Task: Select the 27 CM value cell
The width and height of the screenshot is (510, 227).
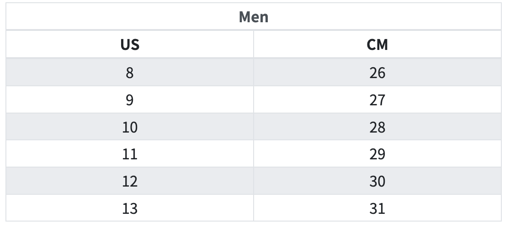Action: (377, 100)
